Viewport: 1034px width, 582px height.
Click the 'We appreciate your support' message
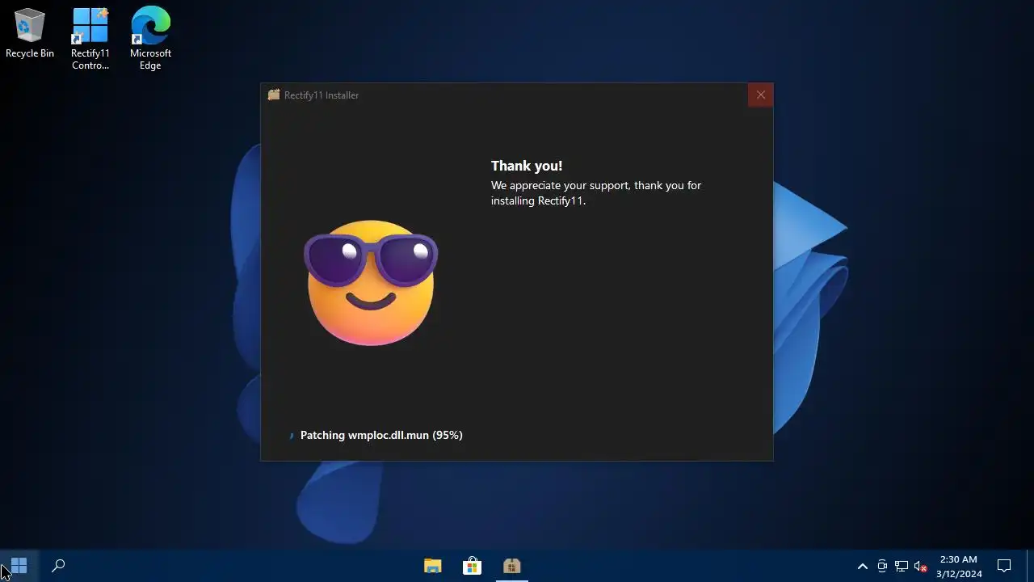[x=596, y=193]
